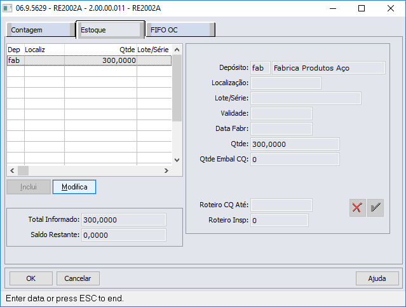The height and width of the screenshot is (307, 406).
Task: Select the 'fab' cell in the grid
Action: pos(15,60)
